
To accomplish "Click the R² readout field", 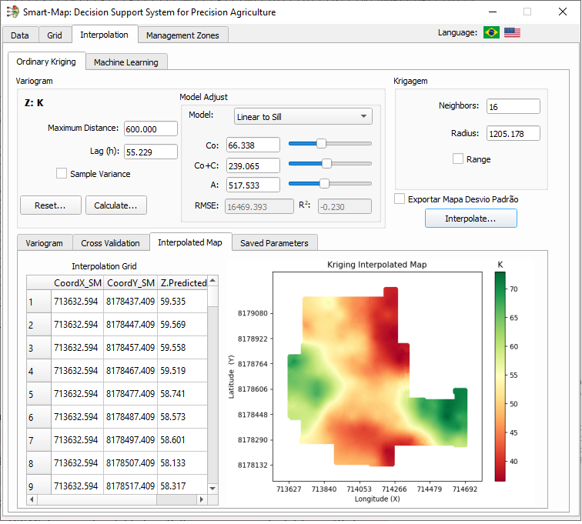I will (344, 206).
